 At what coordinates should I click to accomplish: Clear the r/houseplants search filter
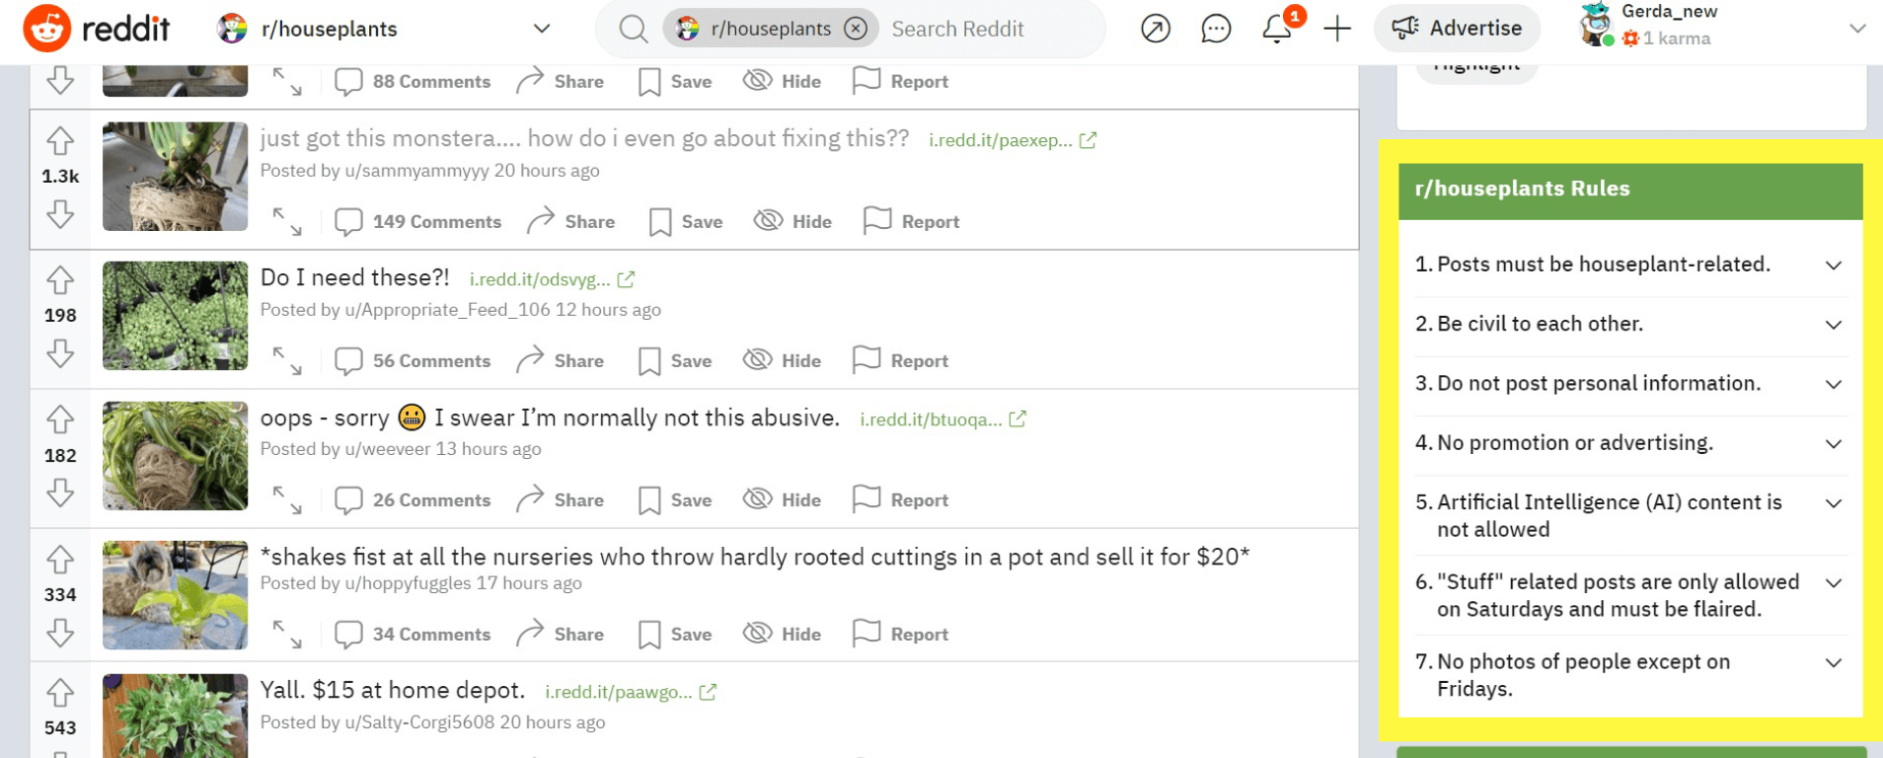click(x=856, y=29)
